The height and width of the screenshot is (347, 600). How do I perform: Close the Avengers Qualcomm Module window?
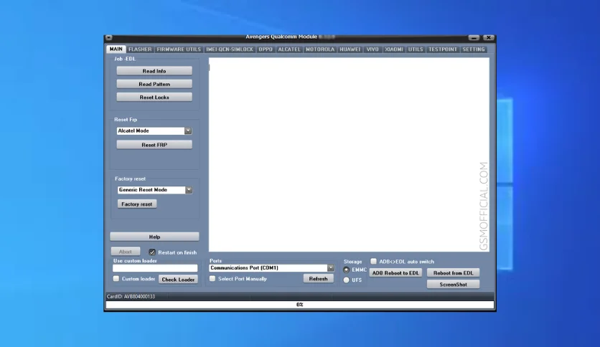[x=489, y=37]
